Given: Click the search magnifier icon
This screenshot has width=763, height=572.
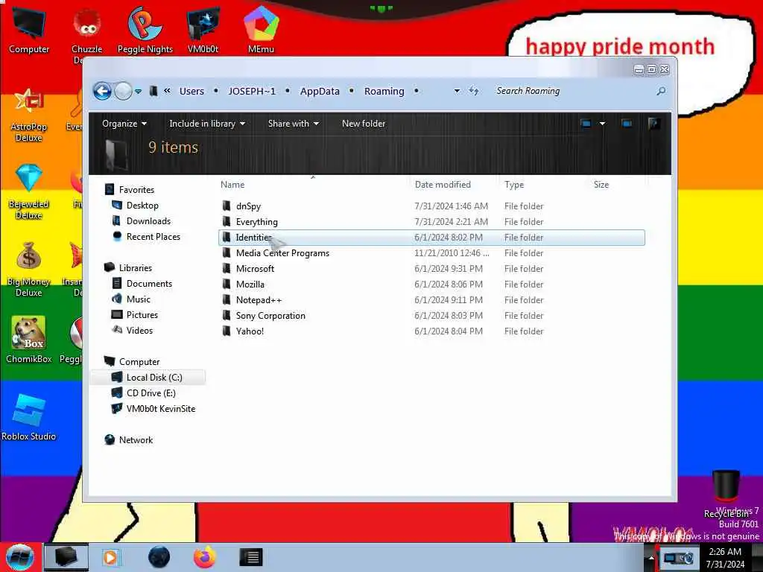Looking at the screenshot, I should [x=661, y=91].
